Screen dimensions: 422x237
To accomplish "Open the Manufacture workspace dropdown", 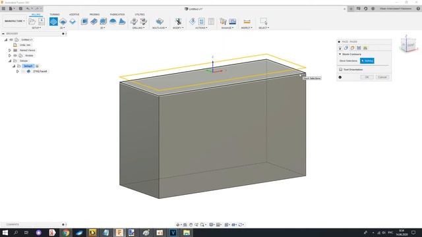I will 15,21.
